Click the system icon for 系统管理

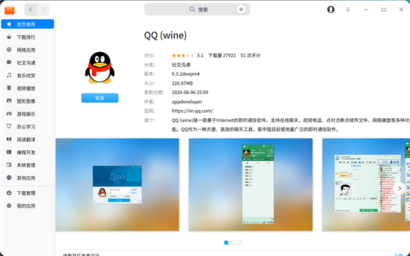point(9,165)
